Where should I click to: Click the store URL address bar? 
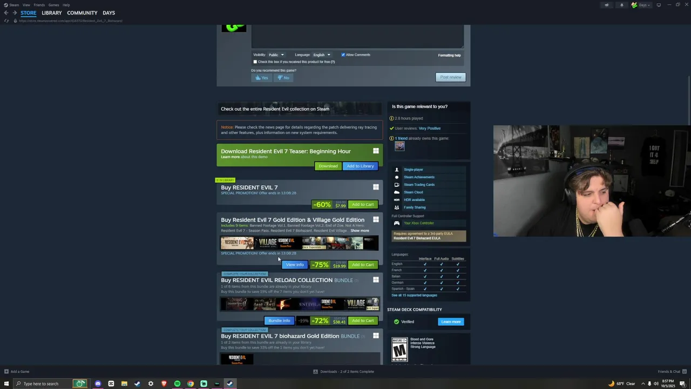[70, 21]
